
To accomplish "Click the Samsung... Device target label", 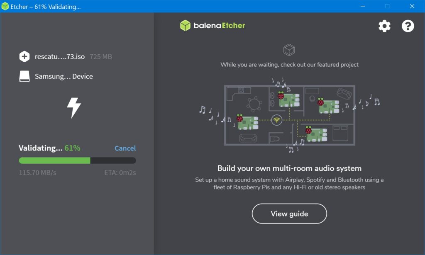I will [x=64, y=76].
